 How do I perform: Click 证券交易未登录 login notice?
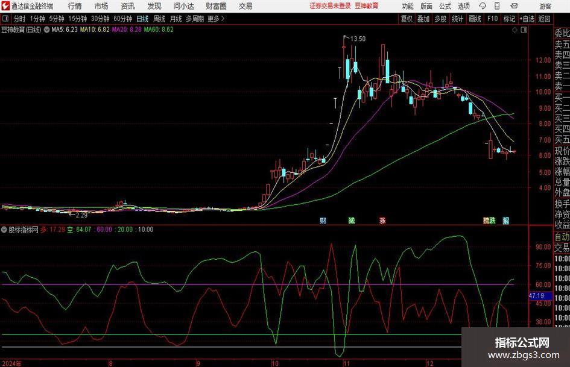(331, 6)
